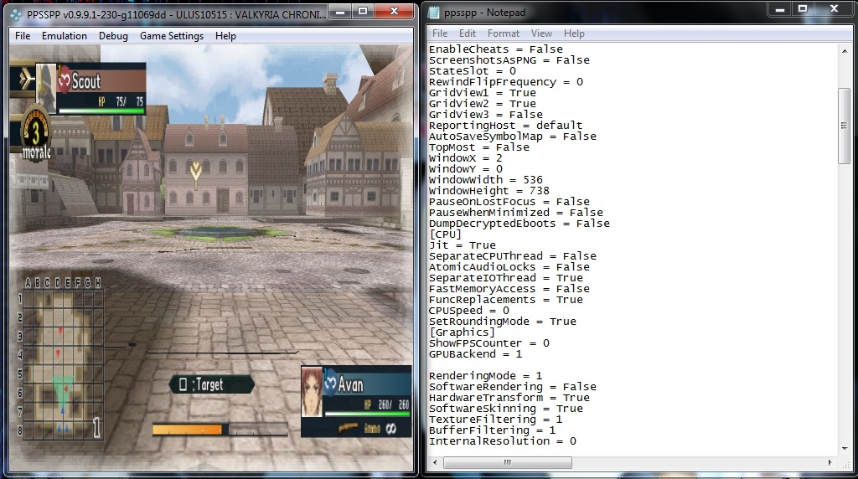Click Notepad's vertical scrollbar up arrow
The height and width of the screenshot is (479, 858).
[x=845, y=50]
